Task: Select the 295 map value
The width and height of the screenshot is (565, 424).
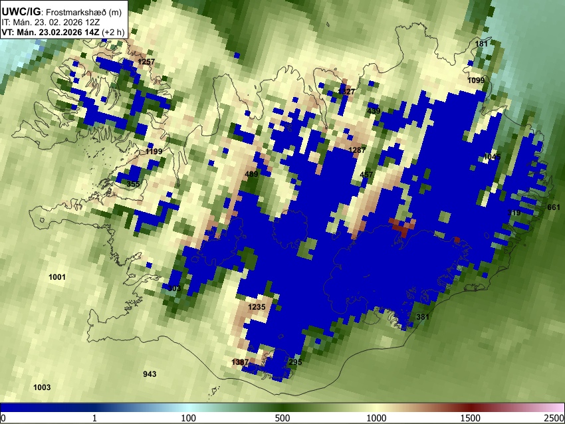Action: [x=295, y=362]
